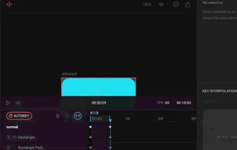Expand the Rectangle row chevron

click(9, 137)
